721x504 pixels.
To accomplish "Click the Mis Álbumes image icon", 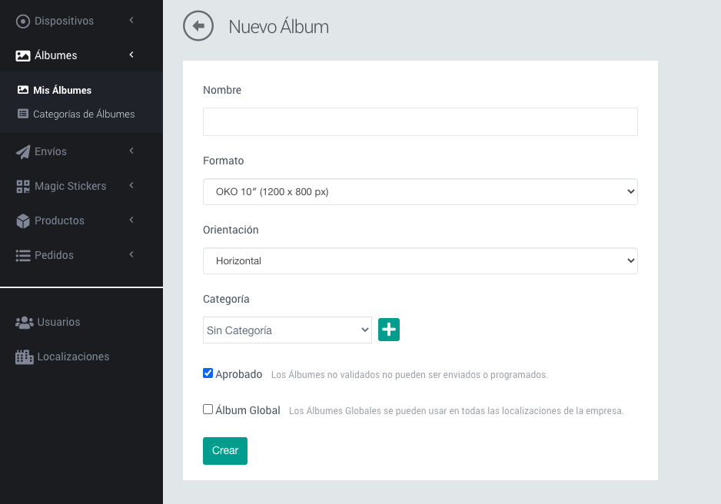I will click(23, 90).
